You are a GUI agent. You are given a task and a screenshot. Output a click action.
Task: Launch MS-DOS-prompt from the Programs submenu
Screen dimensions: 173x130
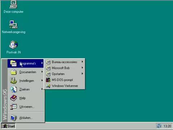pyautogui.click(x=65, y=80)
